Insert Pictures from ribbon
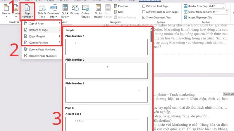The image size is (234, 131). click(x=75, y=10)
